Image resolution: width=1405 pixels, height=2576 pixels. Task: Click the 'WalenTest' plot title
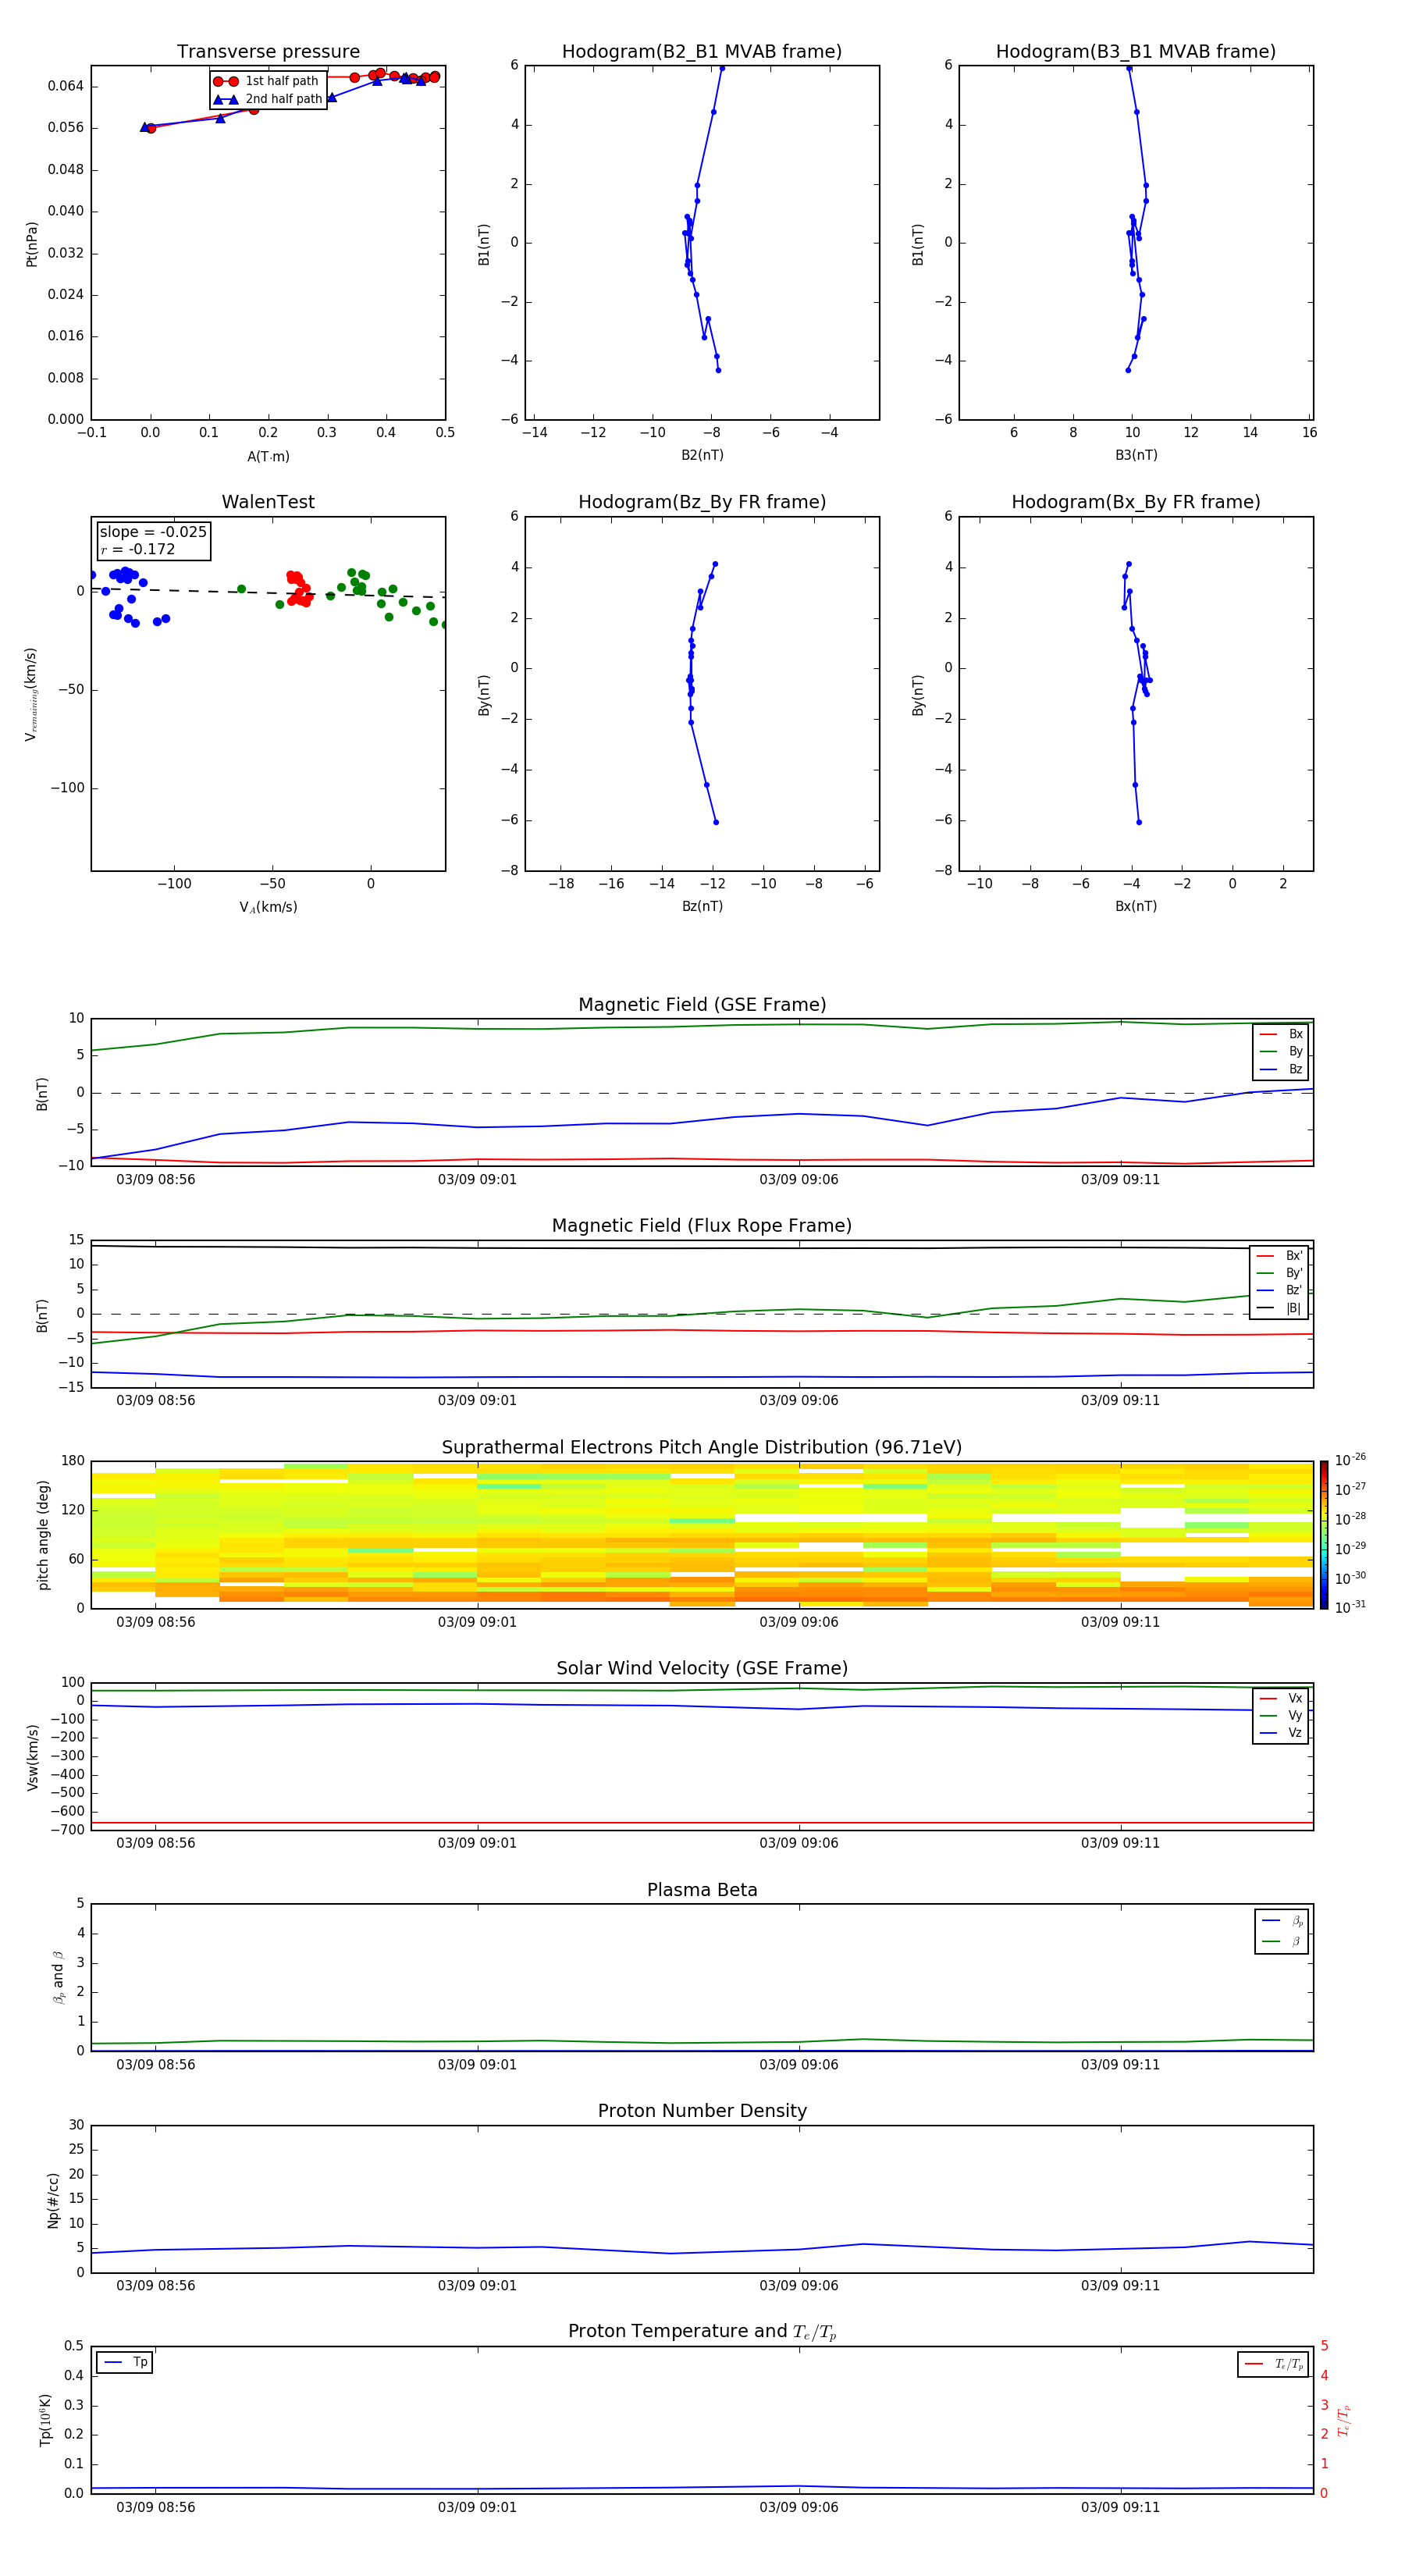click(268, 502)
